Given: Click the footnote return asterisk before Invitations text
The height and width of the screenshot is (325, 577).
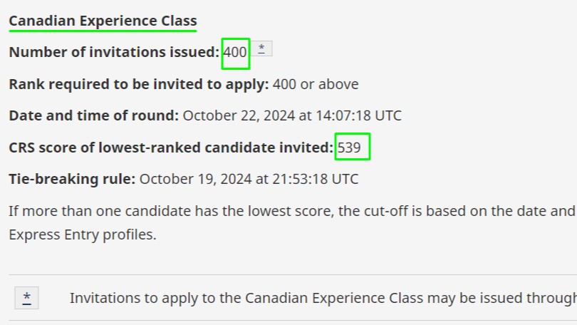Looking at the screenshot, I should coord(27,298).
